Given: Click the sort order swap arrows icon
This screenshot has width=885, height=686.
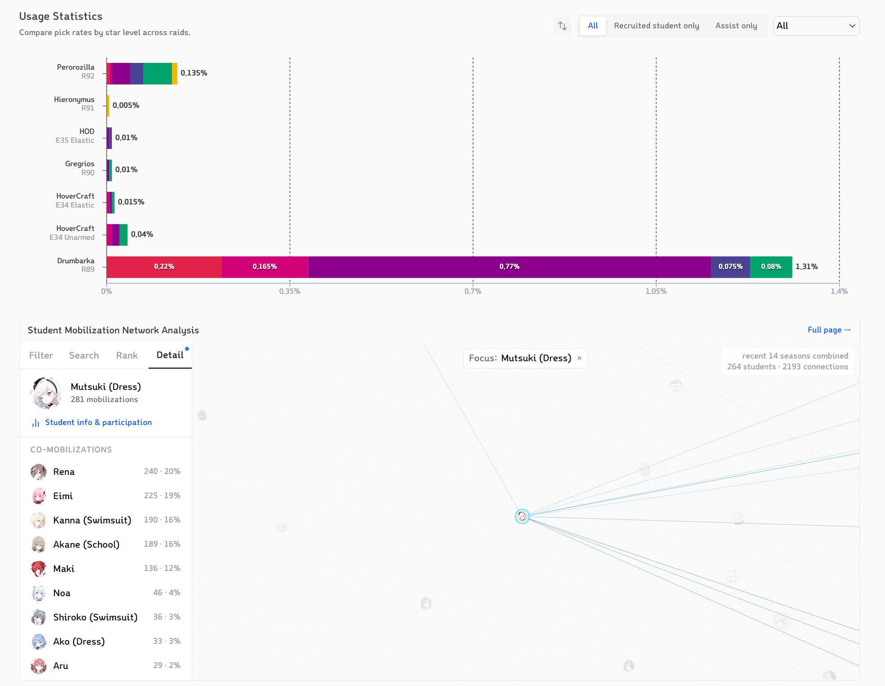Looking at the screenshot, I should point(562,26).
